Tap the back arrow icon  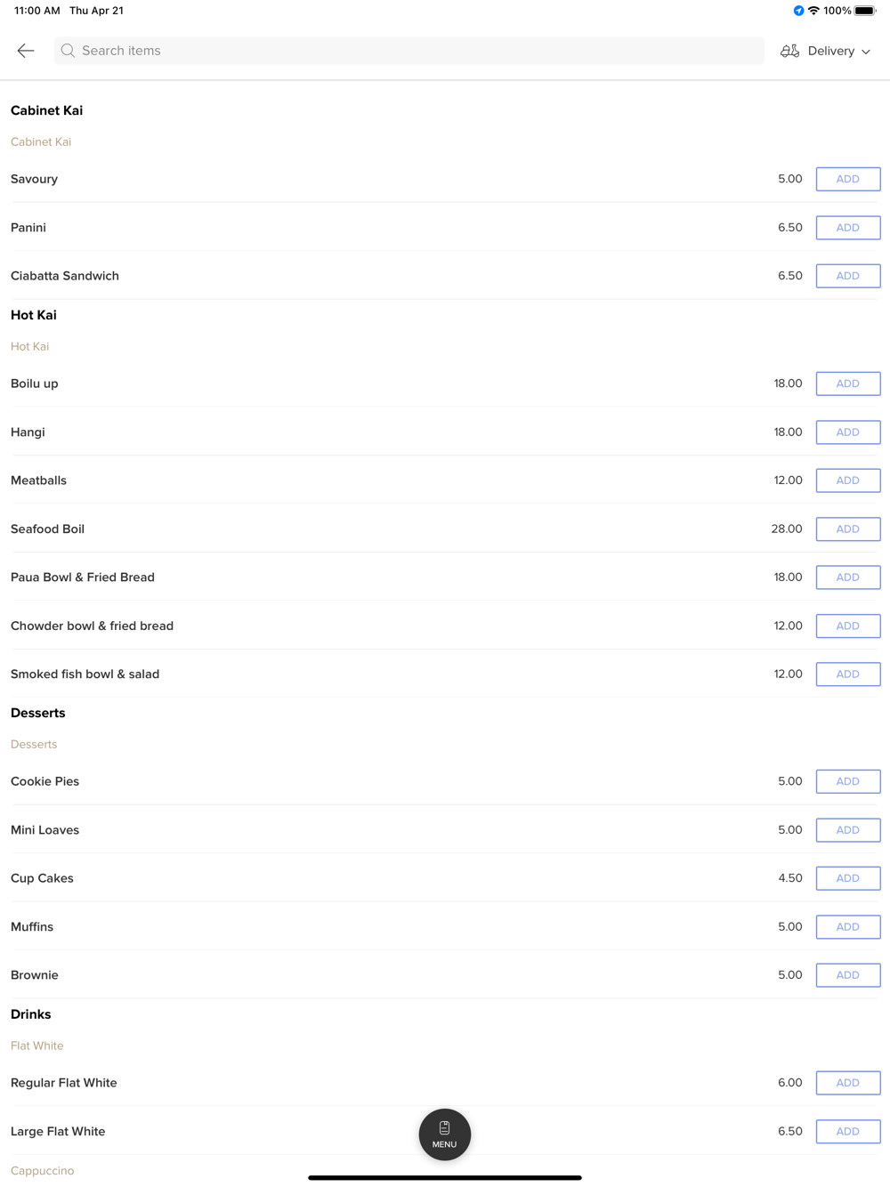pyautogui.click(x=26, y=51)
